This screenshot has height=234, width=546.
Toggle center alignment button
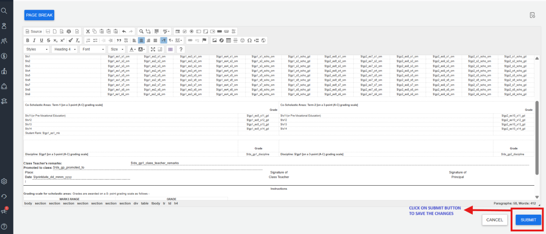[x=141, y=41]
